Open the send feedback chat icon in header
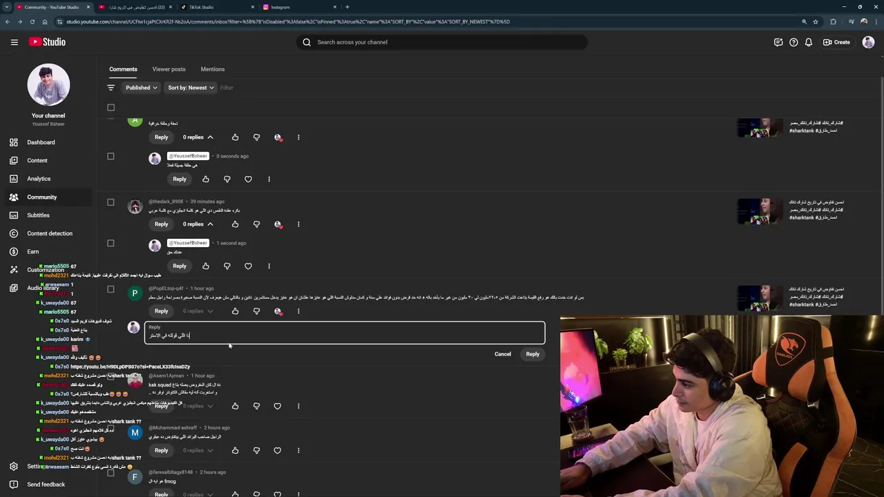Image resolution: width=884 pixels, height=497 pixels. (778, 42)
